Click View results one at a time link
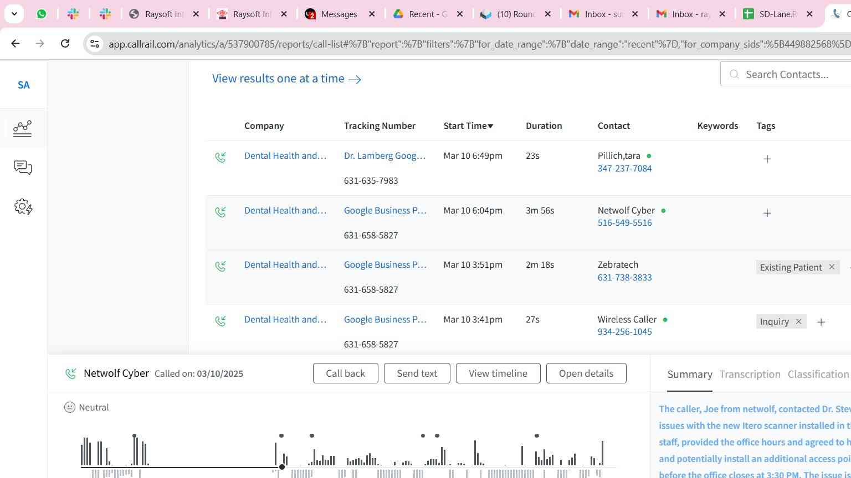Viewport: 851px width, 478px height. coord(286,79)
